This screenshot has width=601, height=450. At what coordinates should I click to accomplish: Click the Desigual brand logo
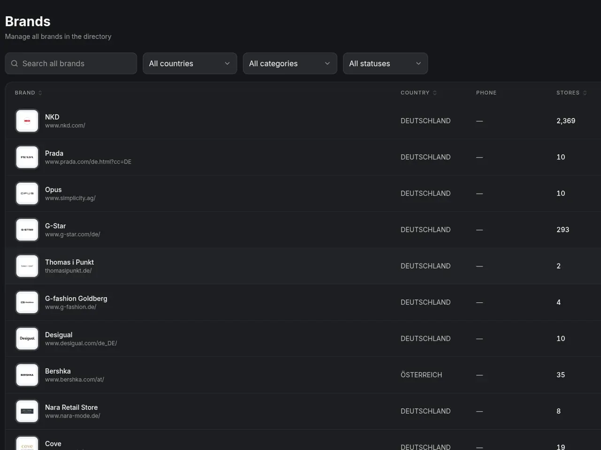[x=27, y=338]
